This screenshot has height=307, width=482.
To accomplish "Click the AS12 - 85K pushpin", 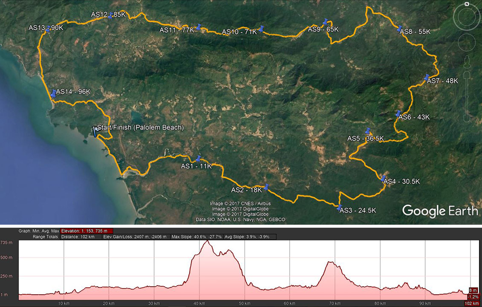I will click(x=110, y=15).
